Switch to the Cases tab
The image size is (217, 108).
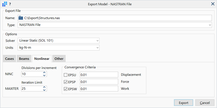[9, 59]
